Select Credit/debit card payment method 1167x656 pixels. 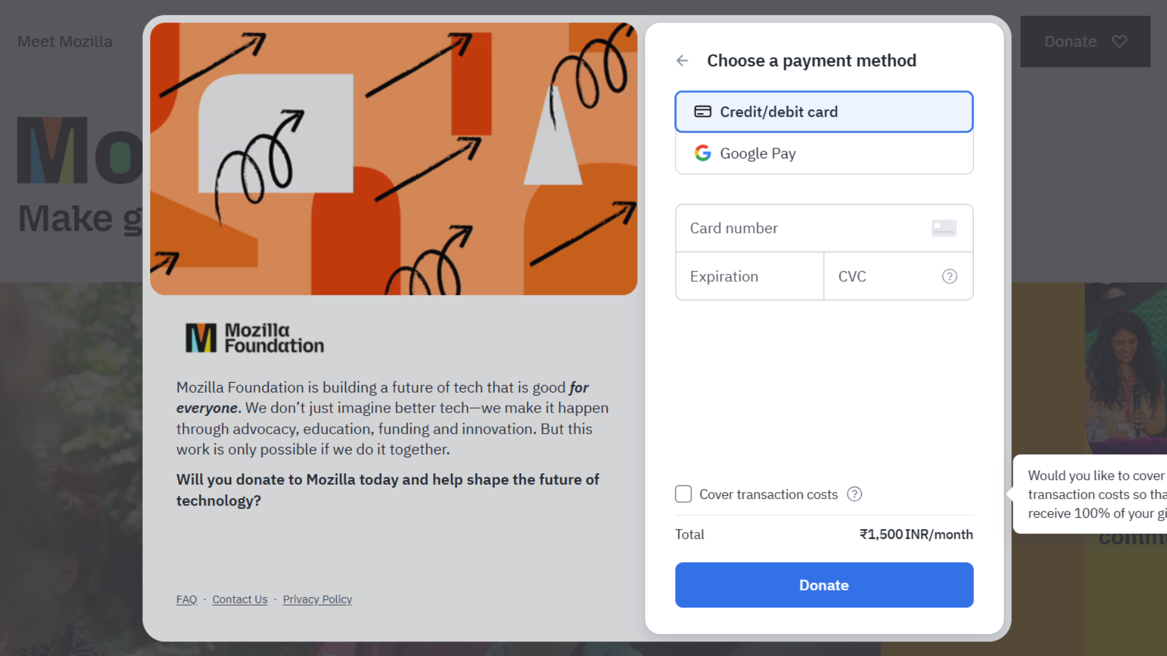click(824, 112)
